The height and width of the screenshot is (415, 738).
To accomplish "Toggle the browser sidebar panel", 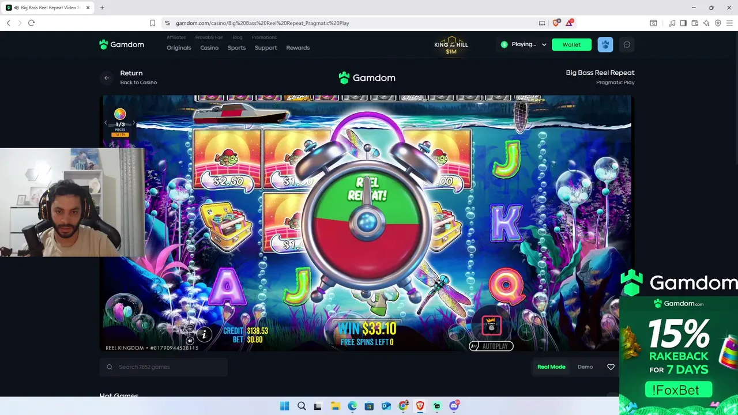I will pos(683,23).
